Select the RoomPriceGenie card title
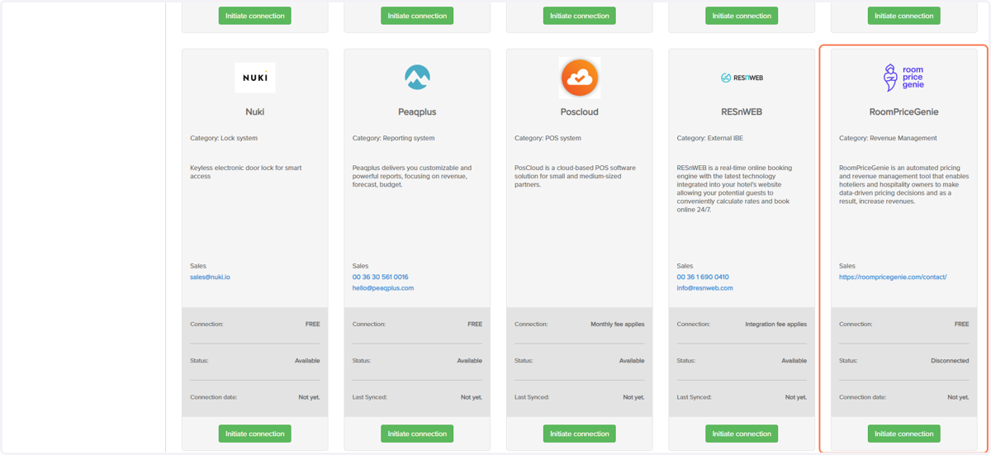 tap(903, 111)
